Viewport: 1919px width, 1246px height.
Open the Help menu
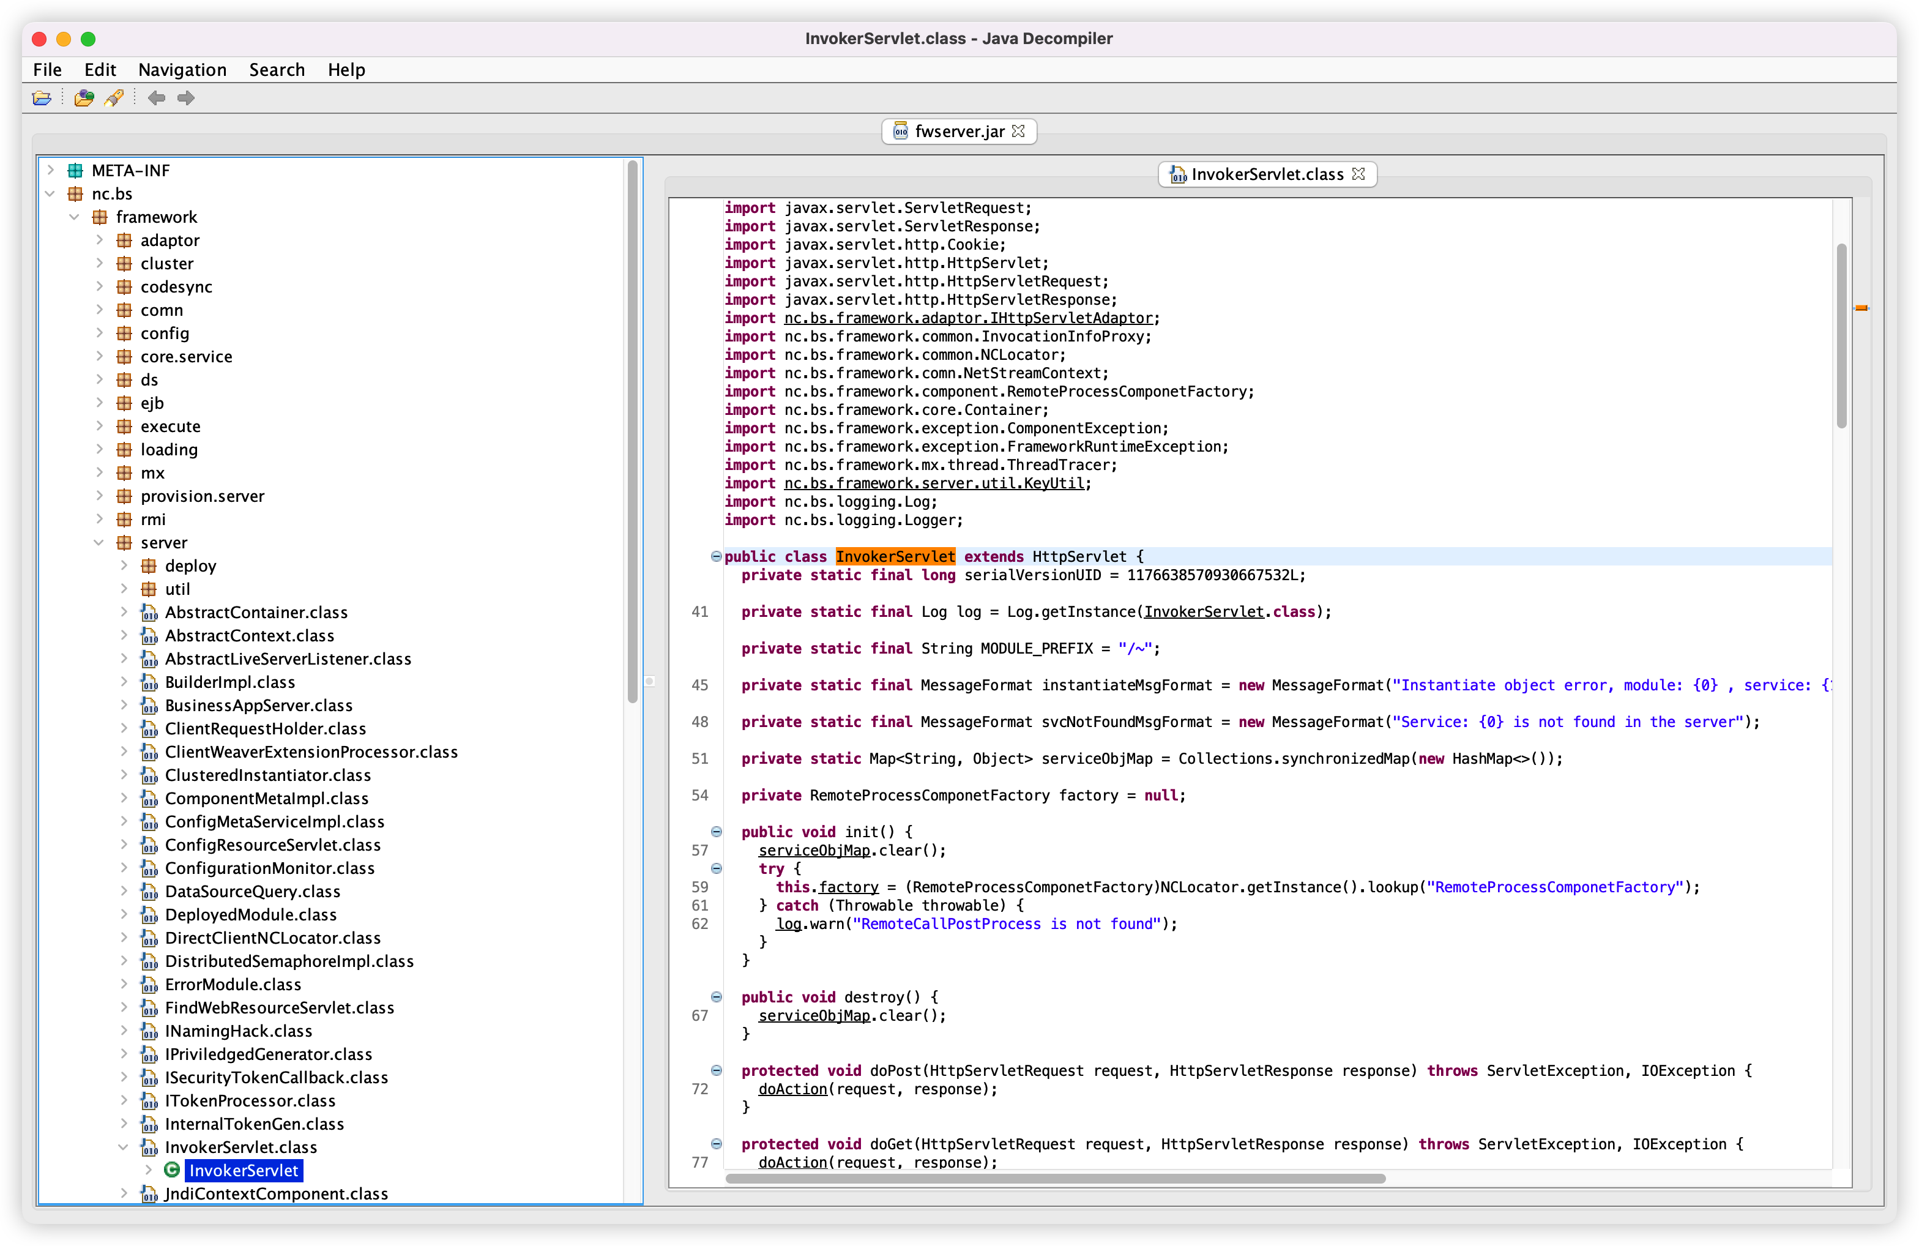pyautogui.click(x=346, y=69)
